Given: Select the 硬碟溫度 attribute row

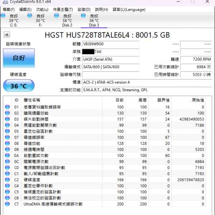Looking at the screenshot, I should 104,180.
